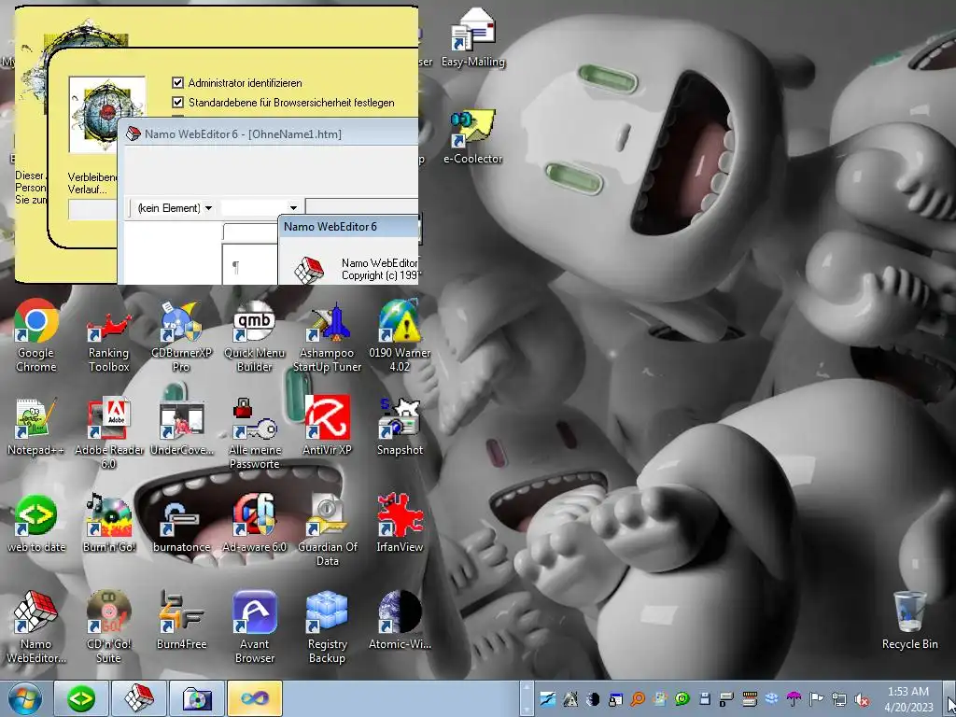Screen dimensions: 956x717
Task: Open IrfanView from the desktop
Action: [x=400, y=523]
